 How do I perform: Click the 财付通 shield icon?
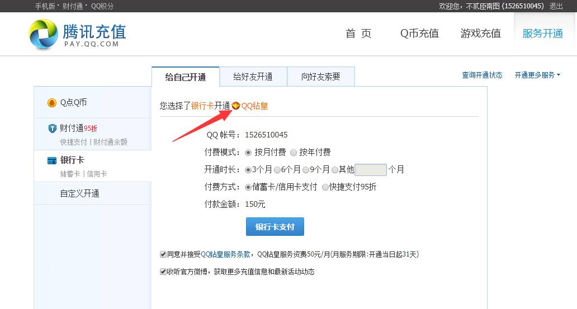pos(52,129)
